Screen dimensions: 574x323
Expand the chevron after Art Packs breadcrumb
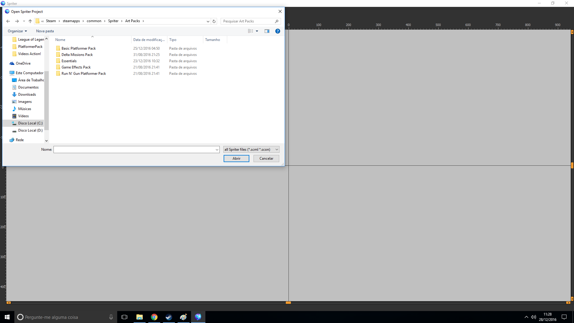tap(143, 21)
